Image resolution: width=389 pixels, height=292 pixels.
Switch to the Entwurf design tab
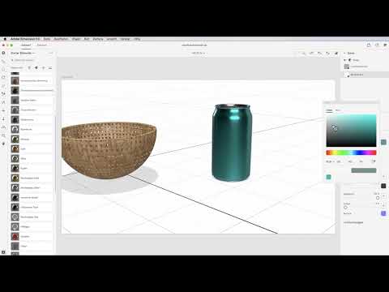(x=26, y=45)
